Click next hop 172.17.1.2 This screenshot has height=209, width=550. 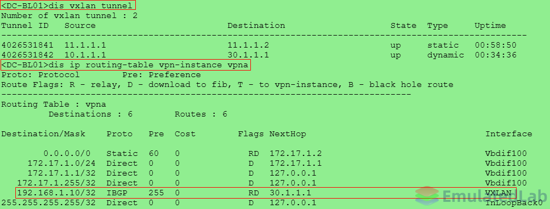[x=295, y=153]
